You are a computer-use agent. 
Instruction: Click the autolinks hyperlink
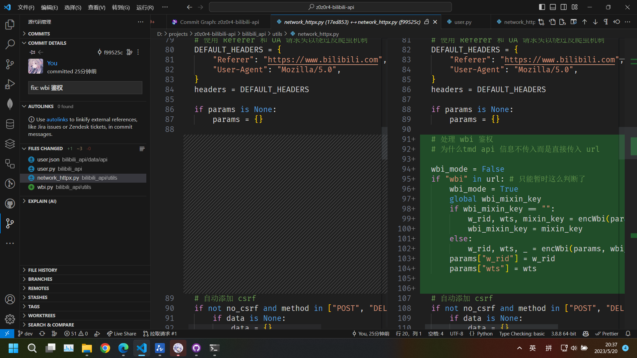57,119
